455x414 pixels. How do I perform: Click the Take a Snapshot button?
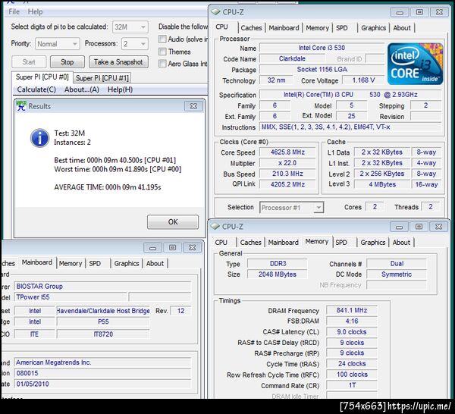(x=118, y=61)
